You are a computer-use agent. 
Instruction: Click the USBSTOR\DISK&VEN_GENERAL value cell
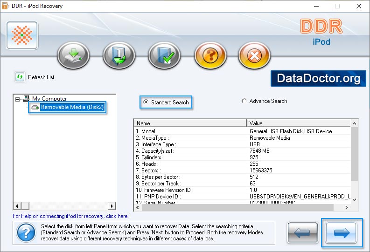point(300,197)
